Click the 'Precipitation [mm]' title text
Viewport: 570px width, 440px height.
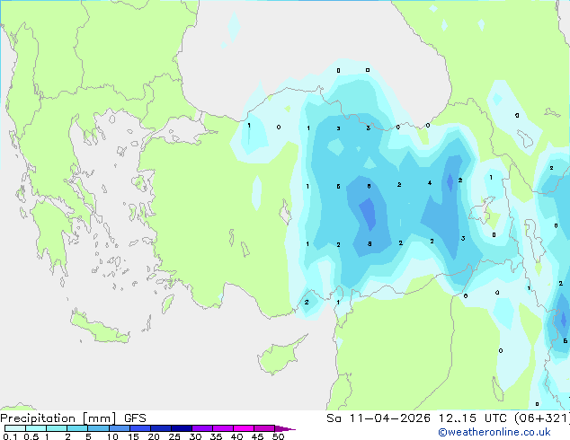point(58,418)
